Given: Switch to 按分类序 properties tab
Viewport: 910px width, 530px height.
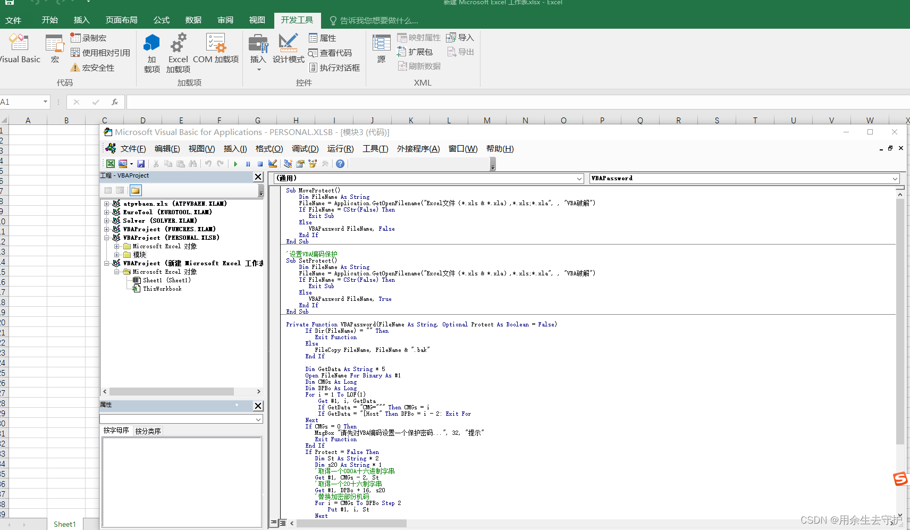Looking at the screenshot, I should pyautogui.click(x=148, y=431).
